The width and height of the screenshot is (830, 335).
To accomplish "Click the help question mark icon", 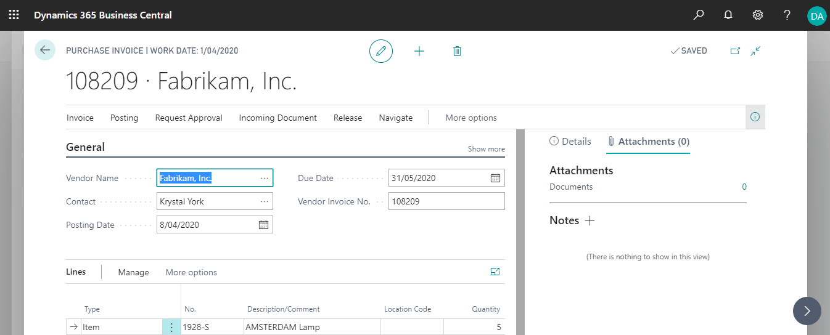I will click(787, 15).
